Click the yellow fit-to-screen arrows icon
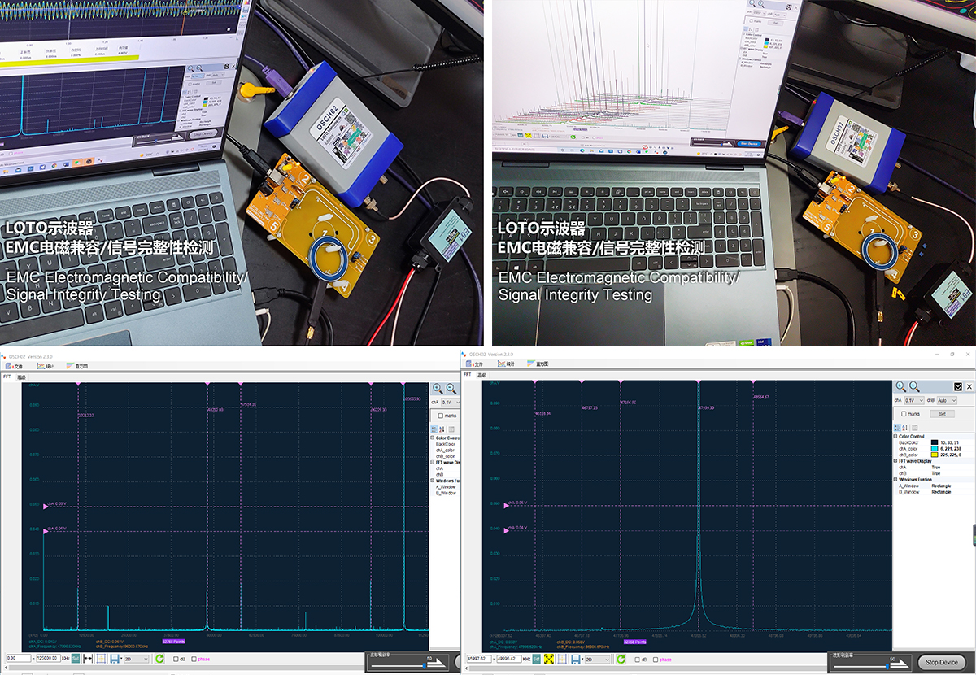 pos(550,659)
